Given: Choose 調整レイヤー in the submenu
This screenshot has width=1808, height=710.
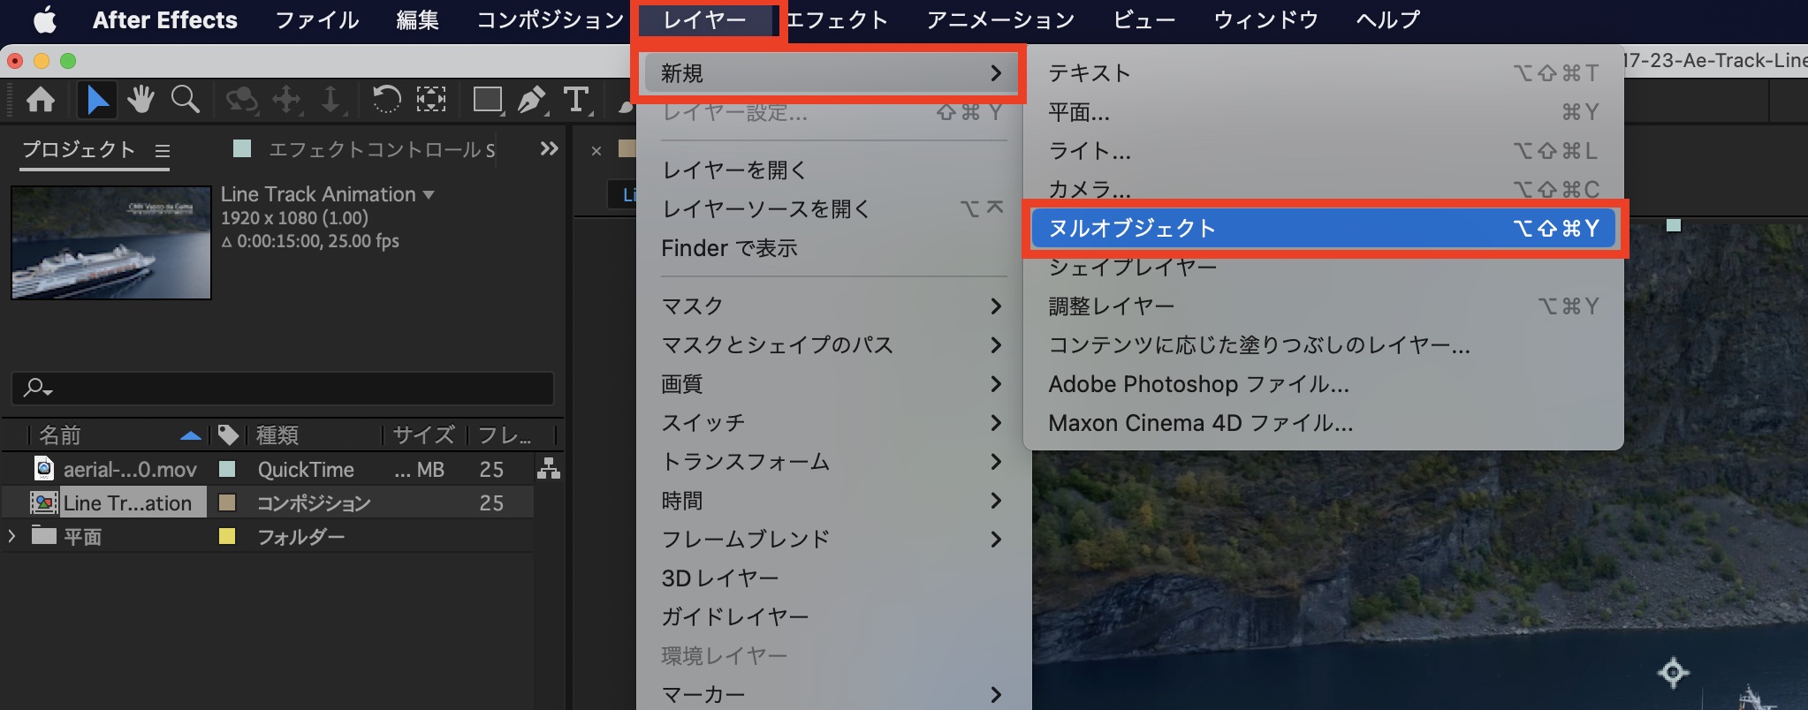Looking at the screenshot, I should point(1323,306).
